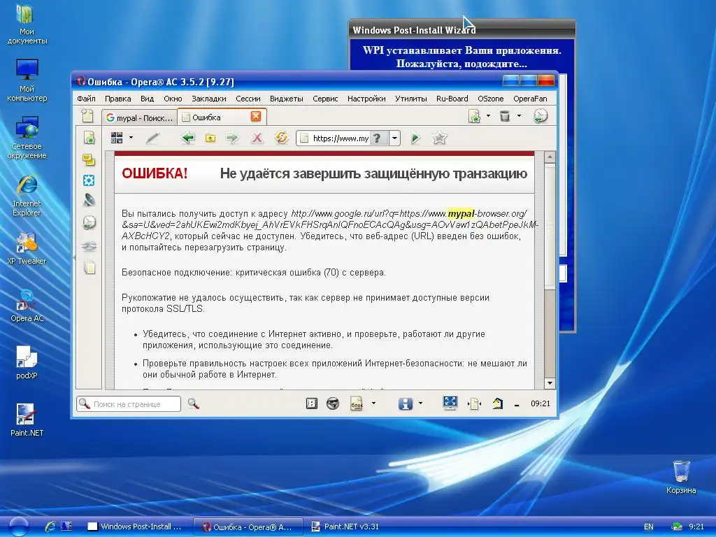Open the Закладки menu

click(x=208, y=99)
